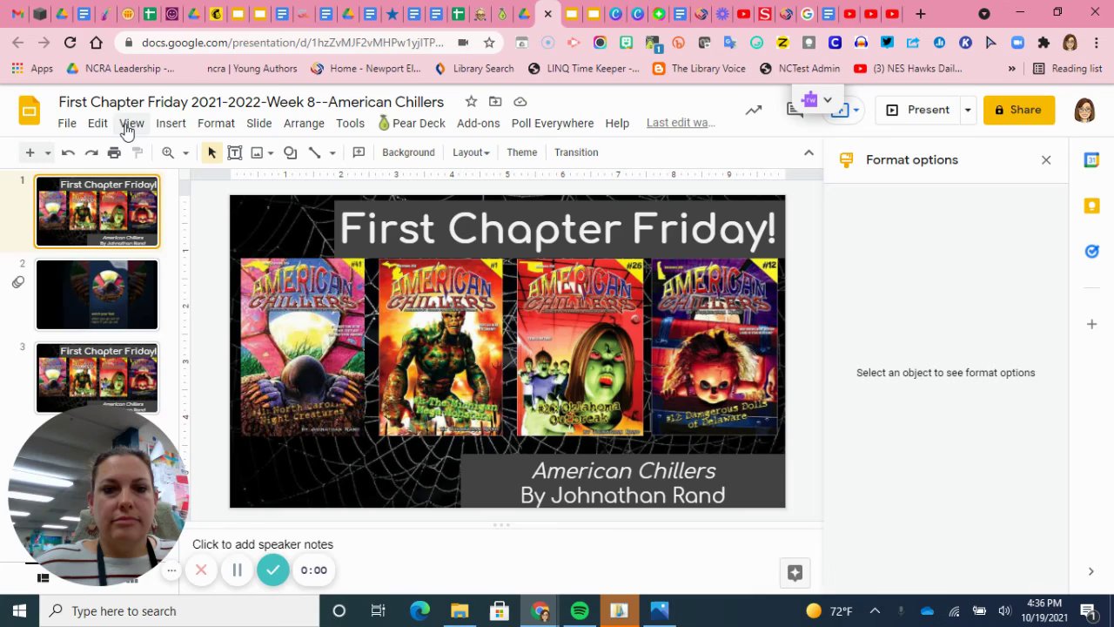This screenshot has height=627, width=1114.
Task: Pause the screen recording
Action: click(237, 570)
